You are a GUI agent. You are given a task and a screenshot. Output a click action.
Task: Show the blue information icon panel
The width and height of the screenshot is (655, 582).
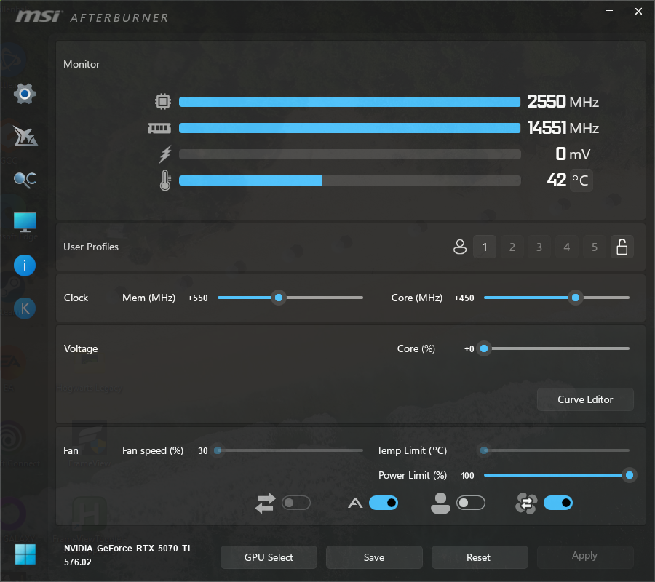(25, 266)
